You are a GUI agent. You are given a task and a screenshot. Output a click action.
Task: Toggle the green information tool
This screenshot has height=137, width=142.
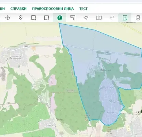click(60, 18)
